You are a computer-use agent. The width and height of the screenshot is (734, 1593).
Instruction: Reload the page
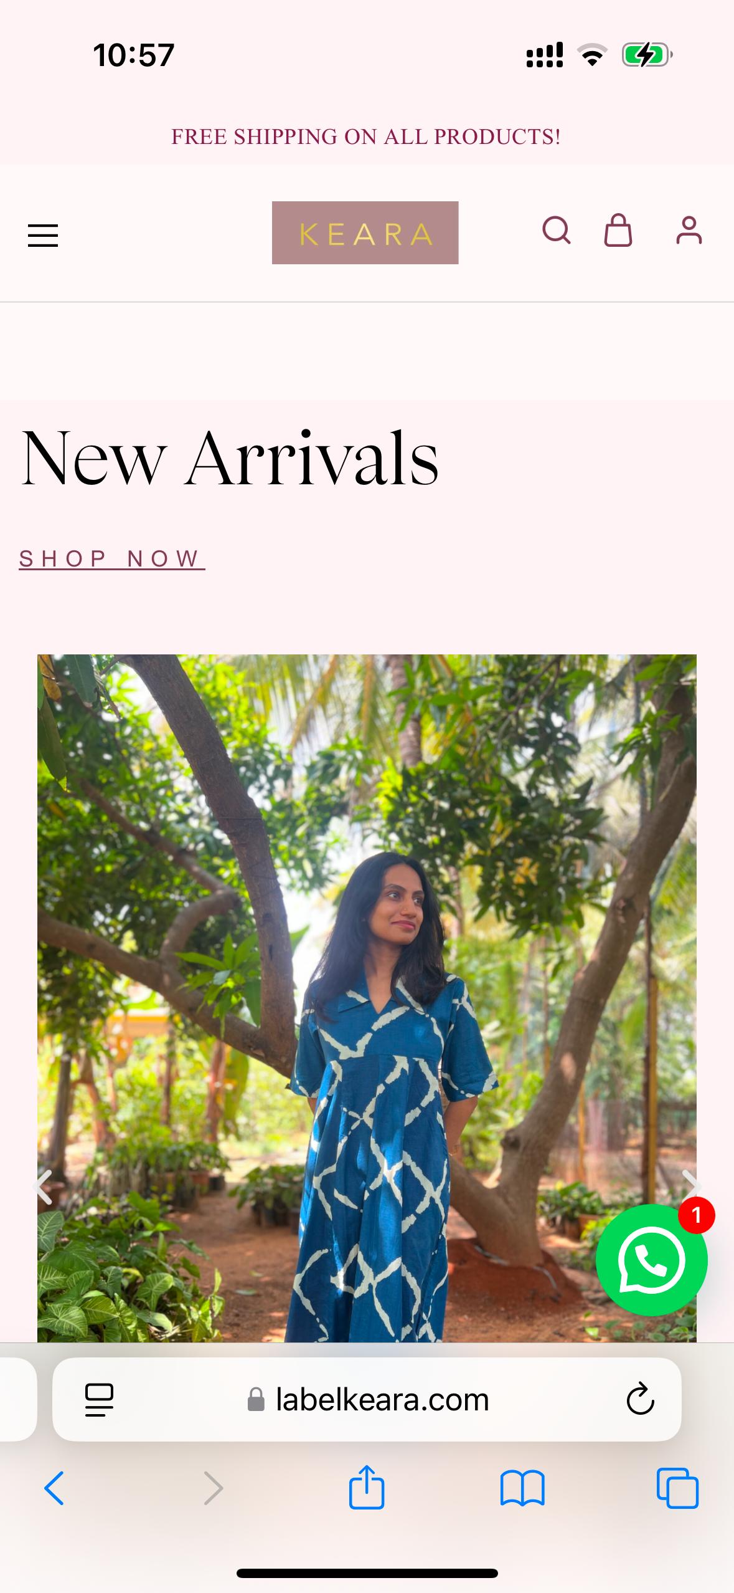pos(640,1400)
